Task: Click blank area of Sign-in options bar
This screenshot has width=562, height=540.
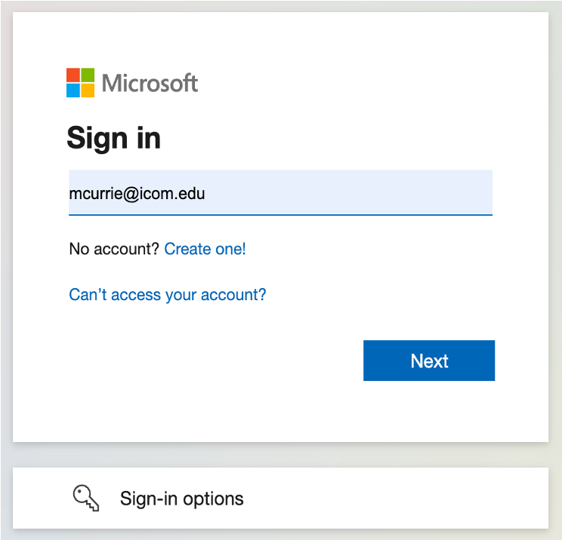Action: coord(394,498)
